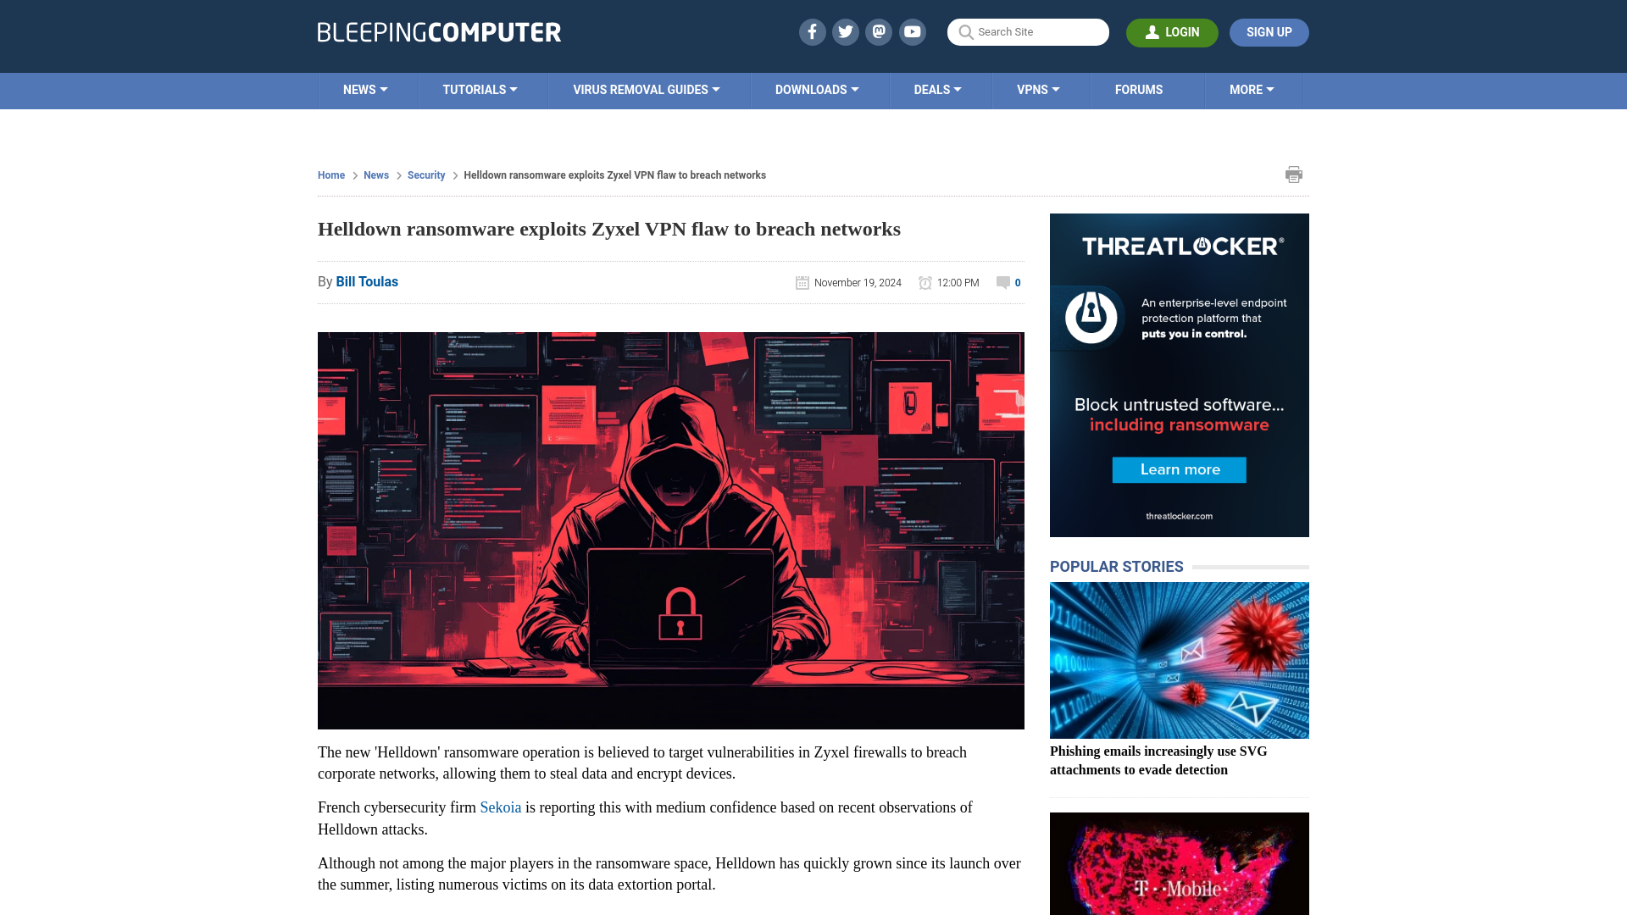
Task: Select the DEALS menu tab
Action: 936,89
